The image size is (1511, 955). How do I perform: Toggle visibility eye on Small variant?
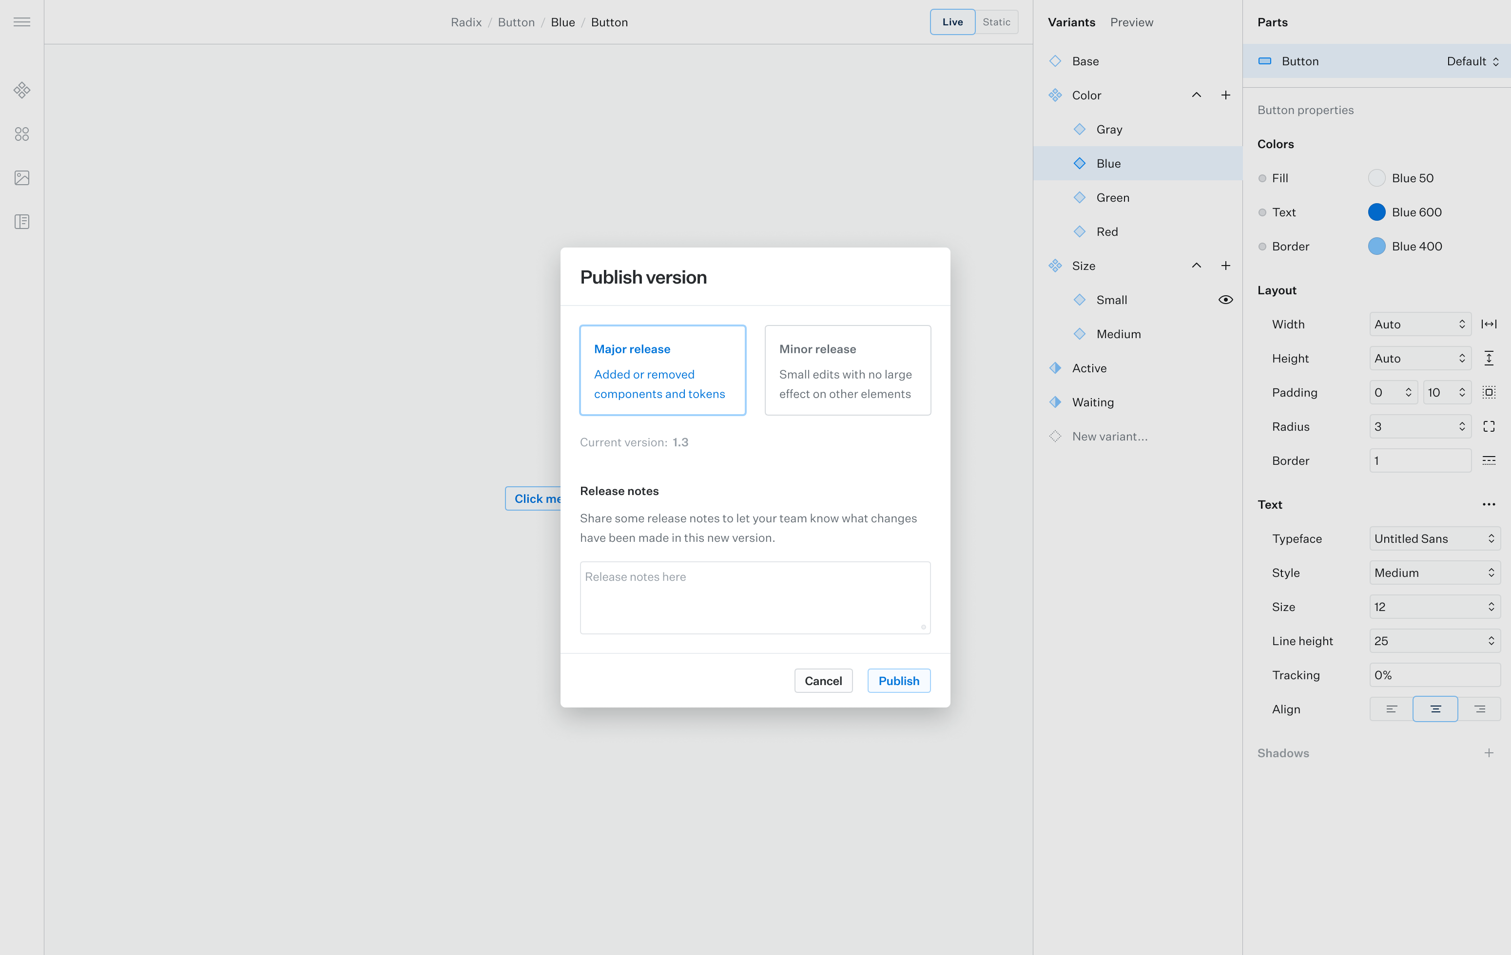[x=1225, y=300]
